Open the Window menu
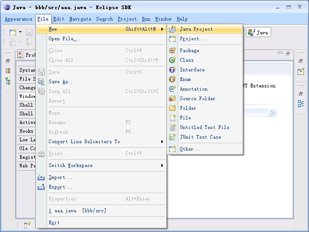This screenshot has height=232, width=309. point(163,19)
